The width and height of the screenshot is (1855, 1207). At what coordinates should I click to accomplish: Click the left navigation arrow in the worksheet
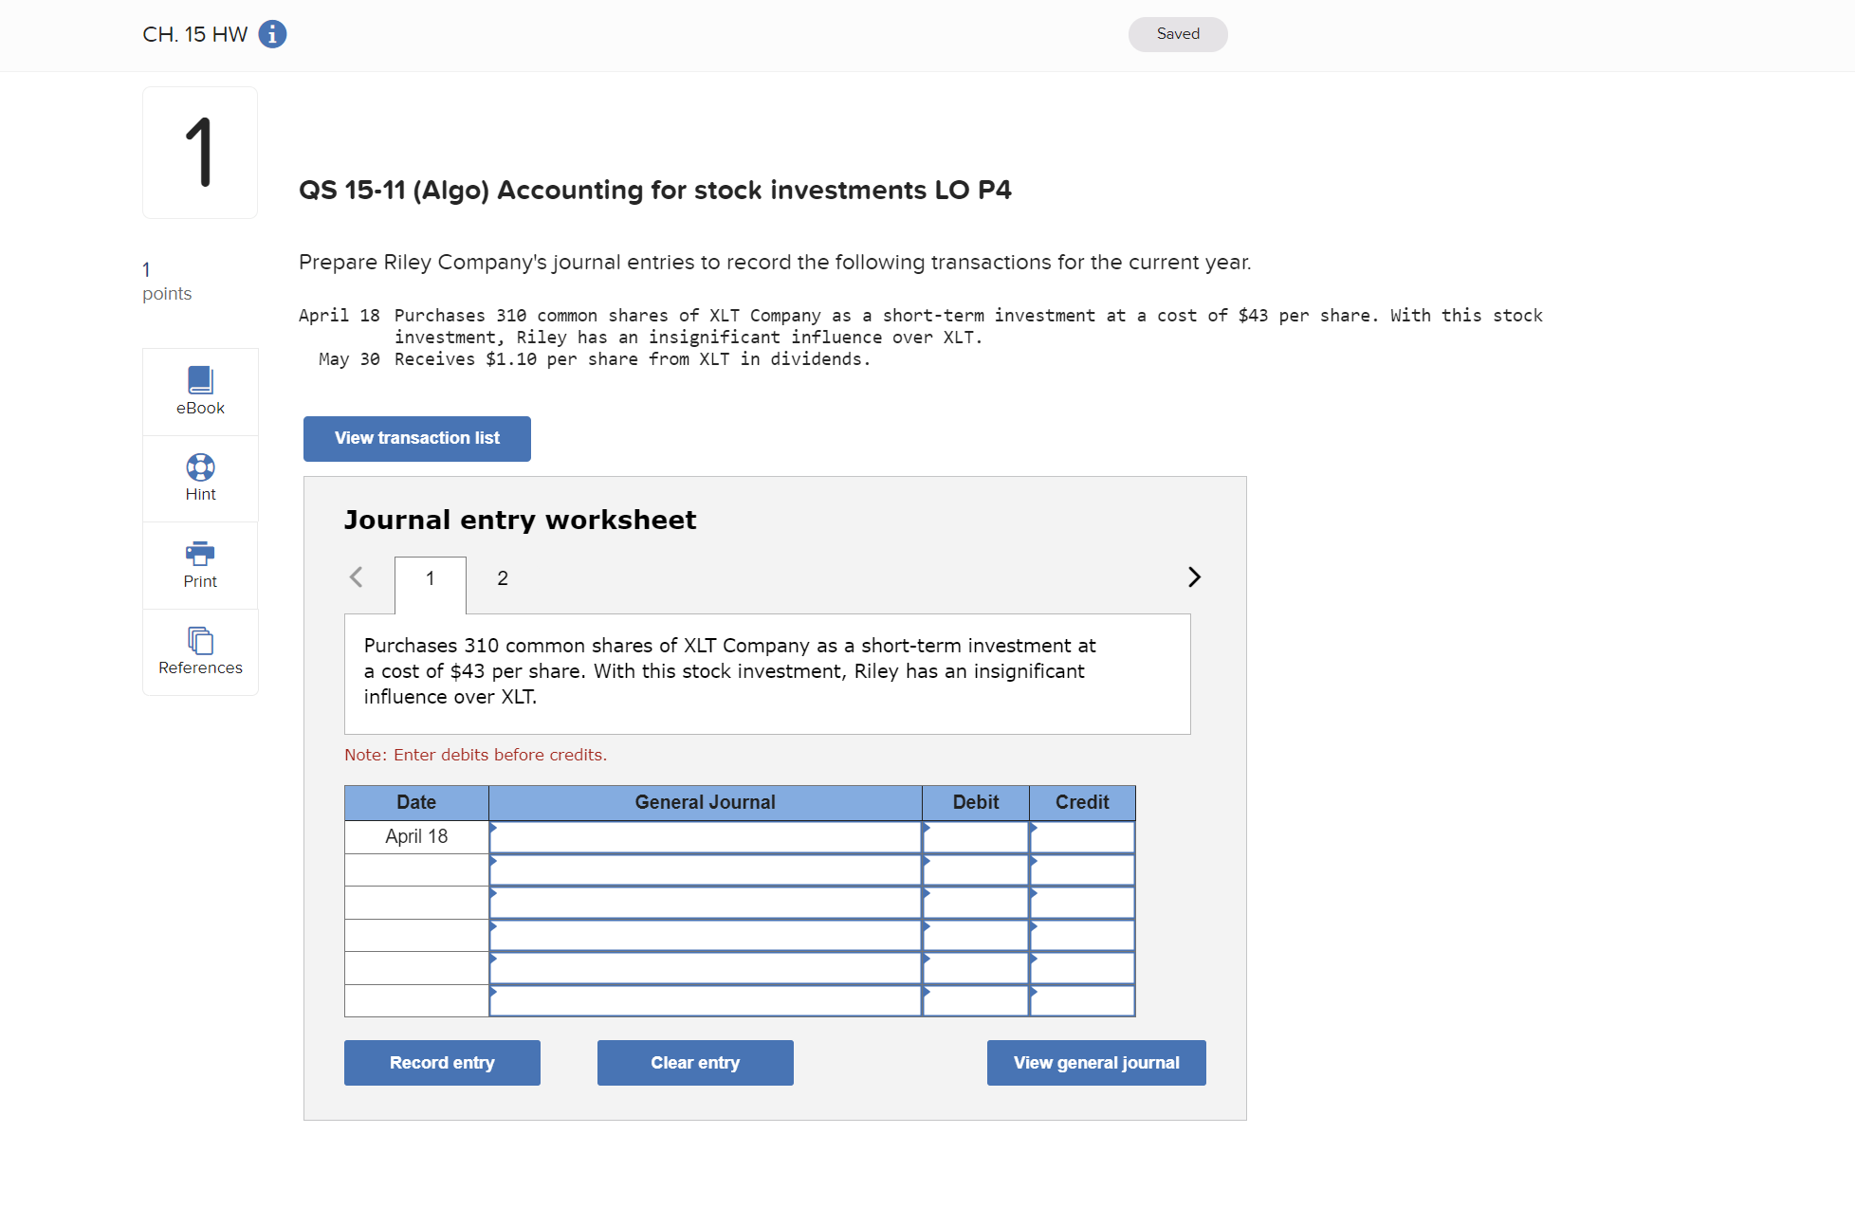click(356, 576)
